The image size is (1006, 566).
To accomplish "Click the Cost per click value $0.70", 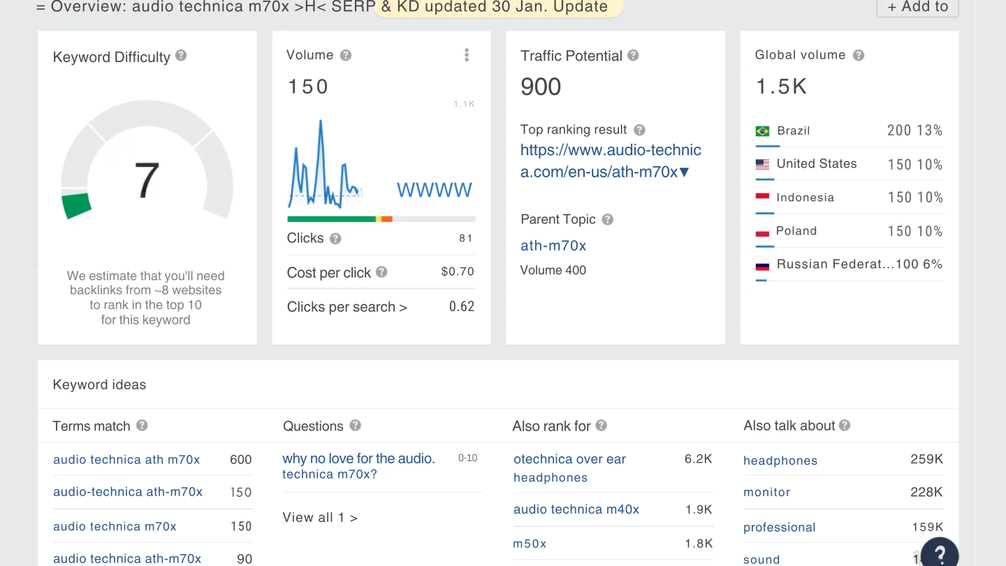I will tap(458, 272).
